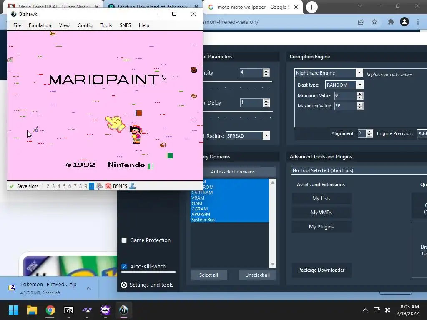427x320 pixels.
Task: Open My Lists
Action: [x=322, y=198]
